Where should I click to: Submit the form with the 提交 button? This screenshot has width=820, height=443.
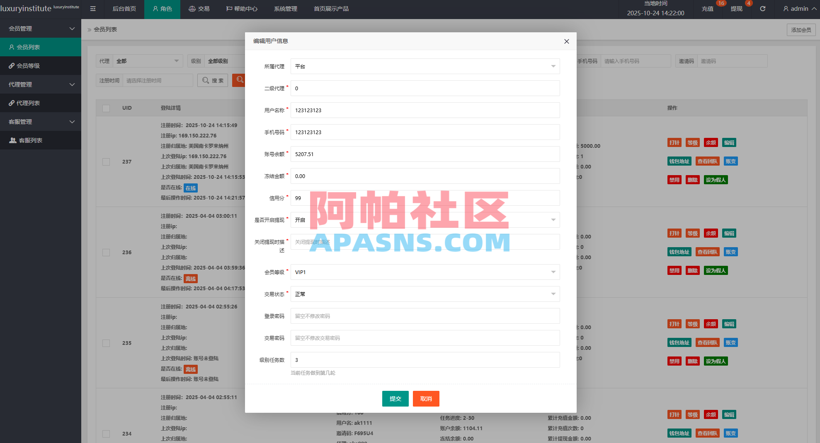point(395,398)
